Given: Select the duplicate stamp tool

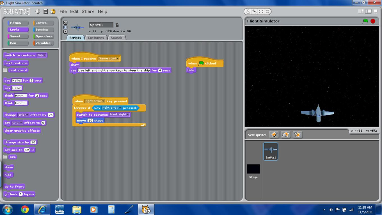Looking at the screenshot, I should coord(248,12).
